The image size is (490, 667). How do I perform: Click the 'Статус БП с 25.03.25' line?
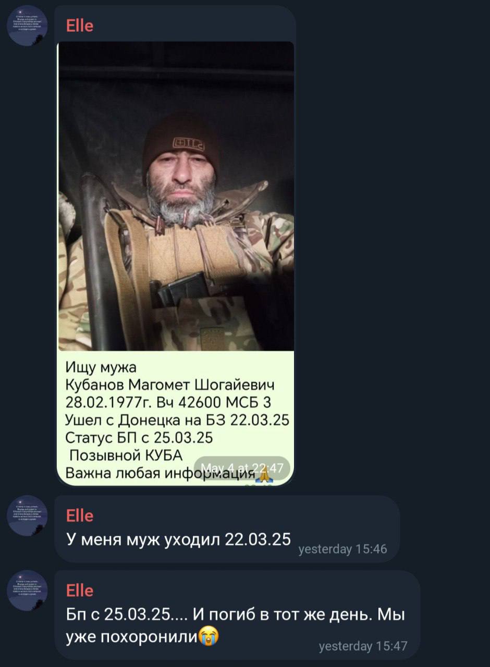tap(139, 438)
